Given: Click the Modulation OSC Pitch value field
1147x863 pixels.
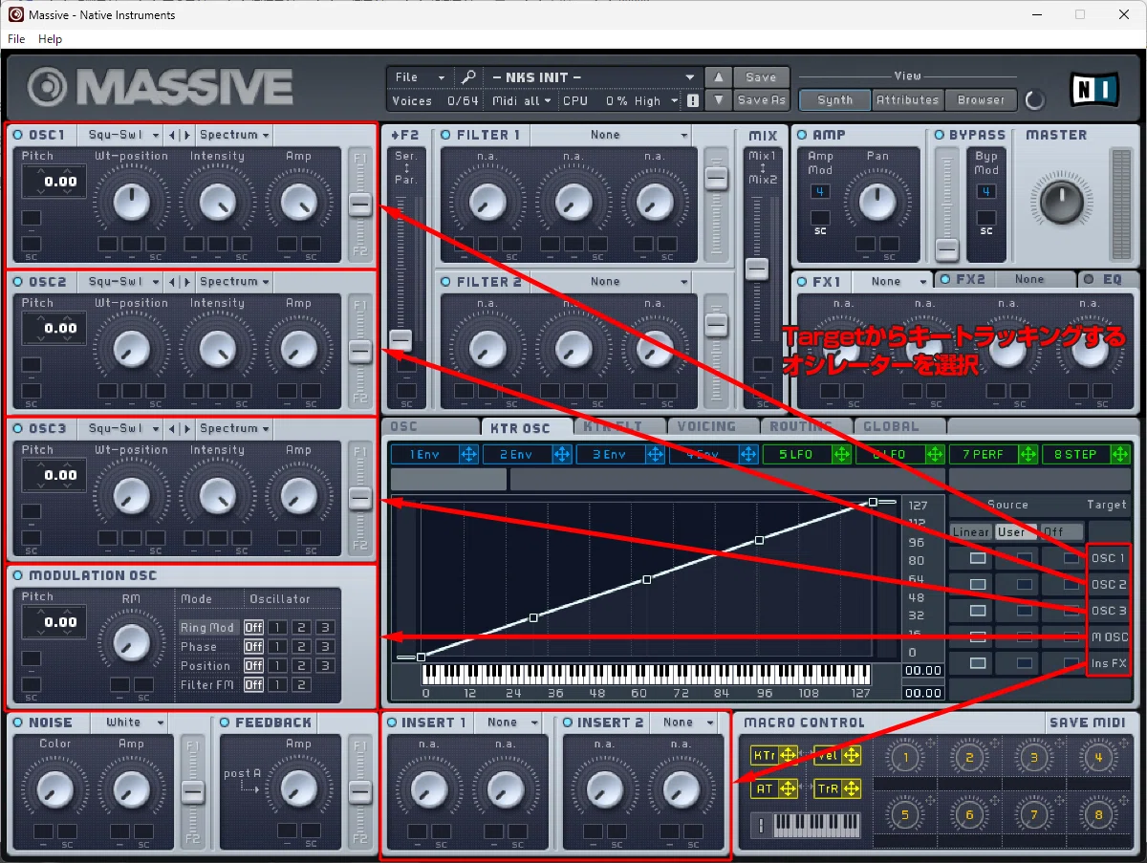Looking at the screenshot, I should coord(54,621).
